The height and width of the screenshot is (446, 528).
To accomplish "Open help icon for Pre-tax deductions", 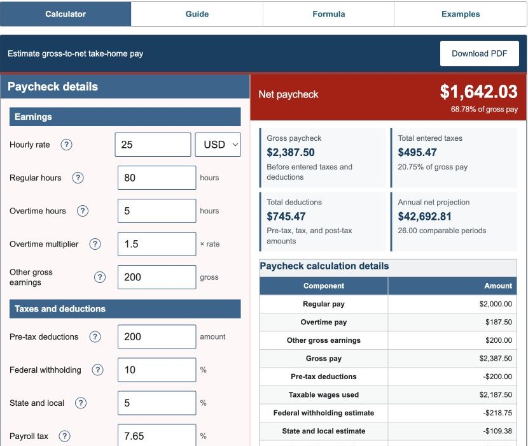I will tap(95, 336).
